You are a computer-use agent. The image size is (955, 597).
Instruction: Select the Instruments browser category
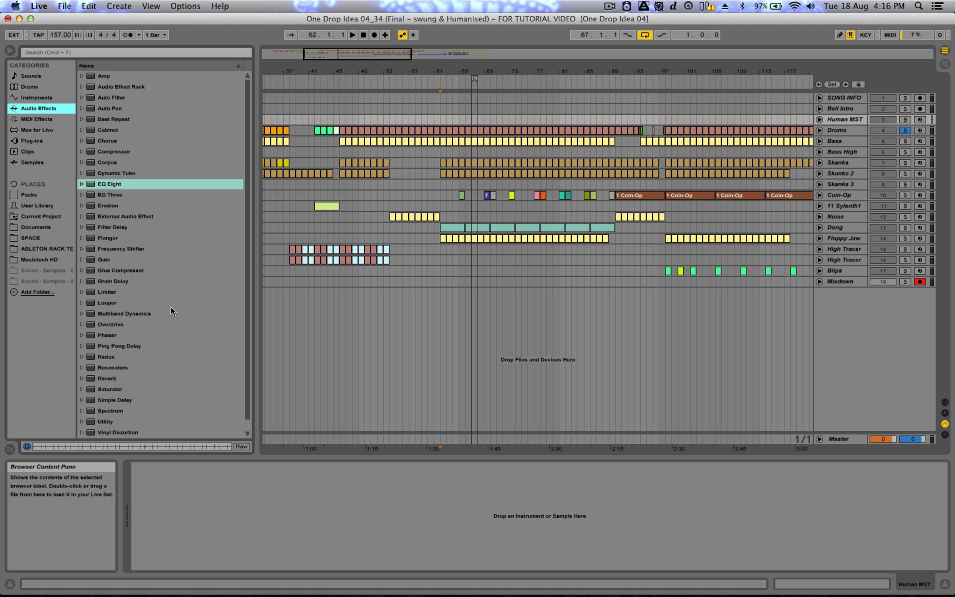(x=36, y=98)
